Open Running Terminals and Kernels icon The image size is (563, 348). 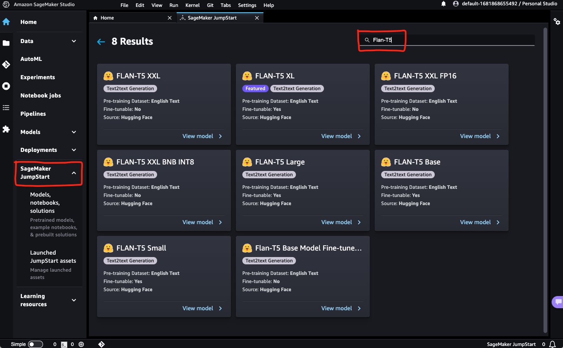point(6,86)
